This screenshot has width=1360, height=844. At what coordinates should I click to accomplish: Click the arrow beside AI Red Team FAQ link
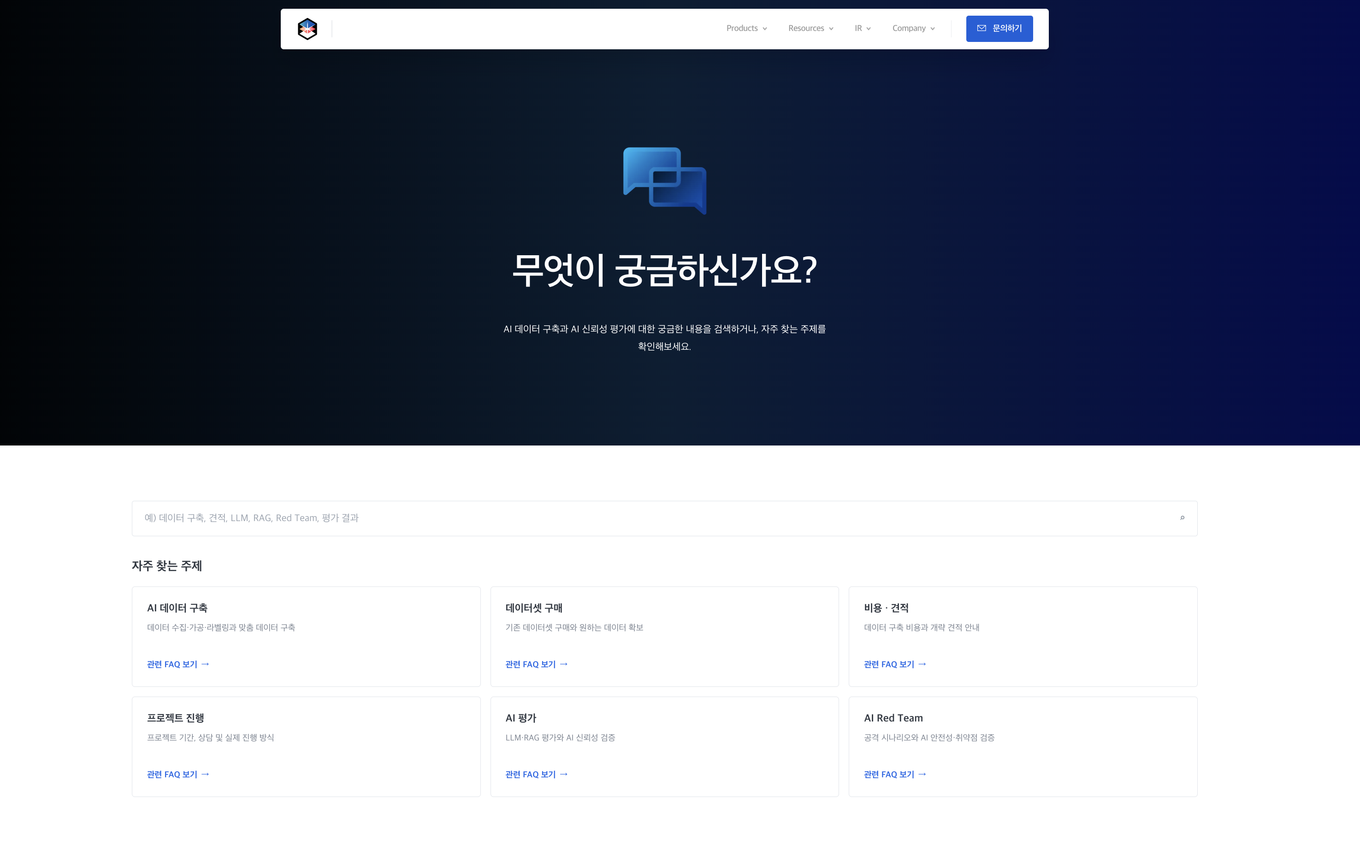point(922,774)
